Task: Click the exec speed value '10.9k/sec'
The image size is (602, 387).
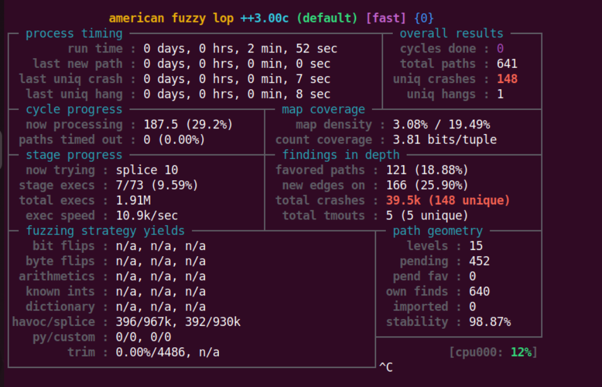Action: (x=147, y=215)
